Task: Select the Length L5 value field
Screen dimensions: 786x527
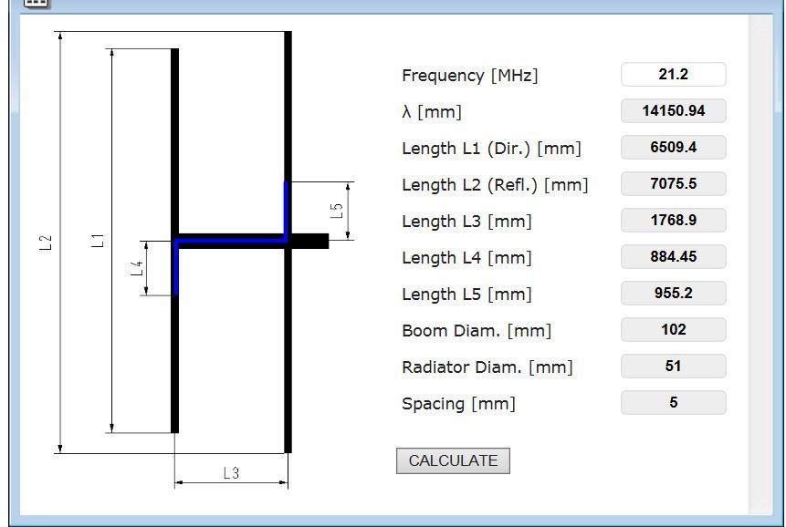Action: (673, 294)
